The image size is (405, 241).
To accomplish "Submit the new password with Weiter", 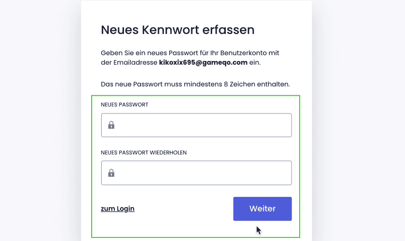I will (x=262, y=209).
